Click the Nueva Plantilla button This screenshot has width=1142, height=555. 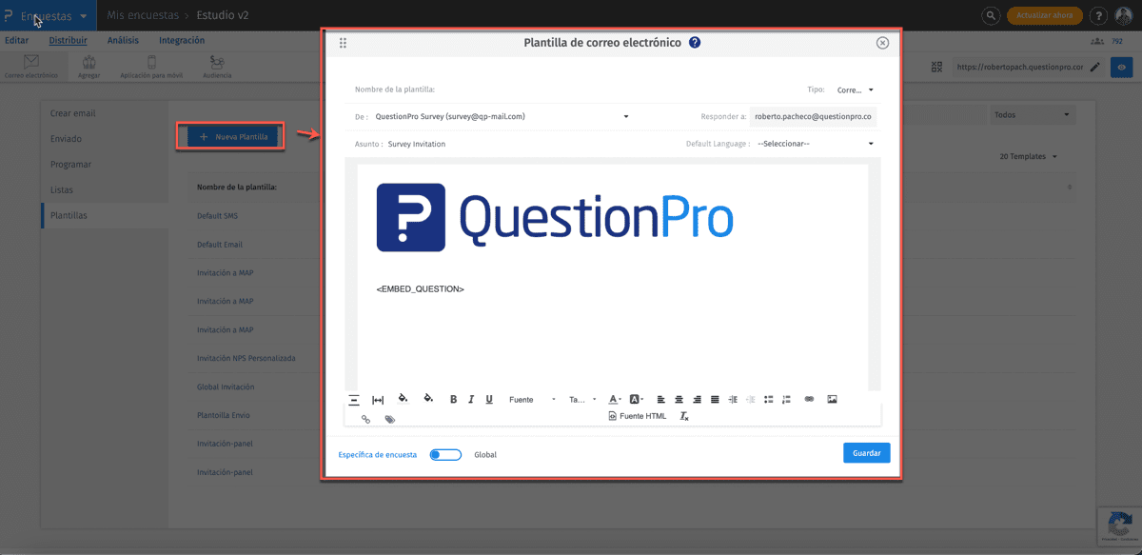click(229, 135)
